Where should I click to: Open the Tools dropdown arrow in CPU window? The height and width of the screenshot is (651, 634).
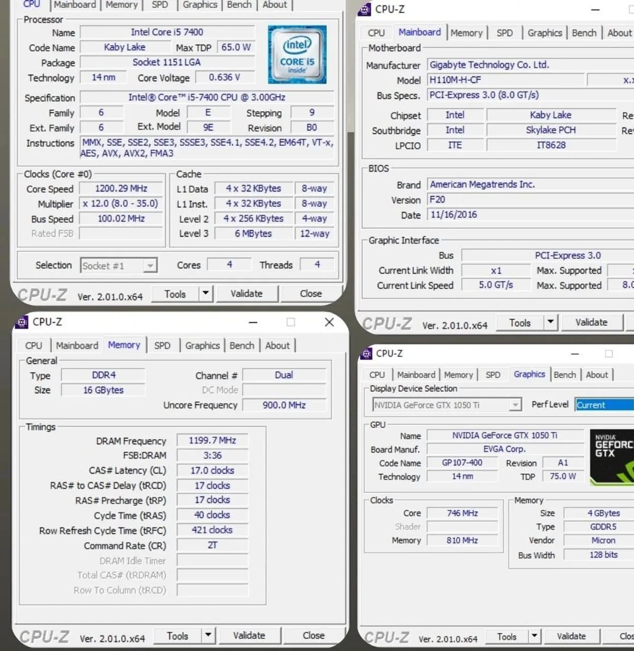(x=205, y=293)
